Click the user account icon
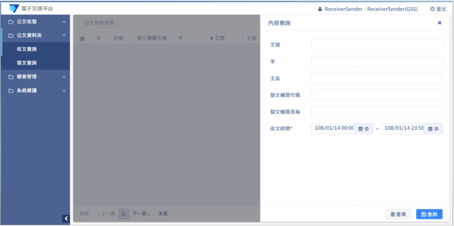The image size is (454, 226). pos(320,9)
